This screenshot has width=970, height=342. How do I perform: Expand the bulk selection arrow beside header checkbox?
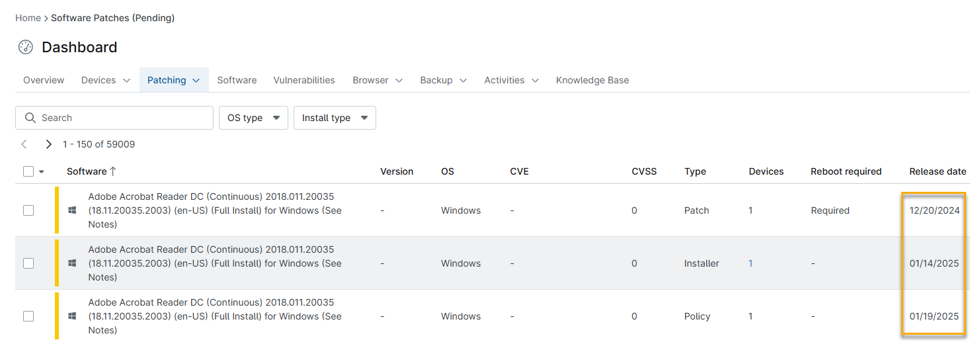pyautogui.click(x=42, y=172)
